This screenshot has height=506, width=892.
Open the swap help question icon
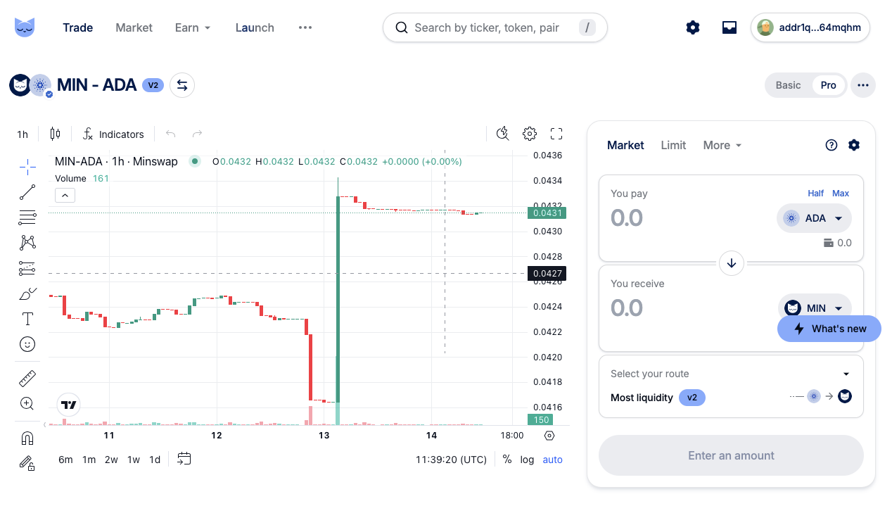832,145
